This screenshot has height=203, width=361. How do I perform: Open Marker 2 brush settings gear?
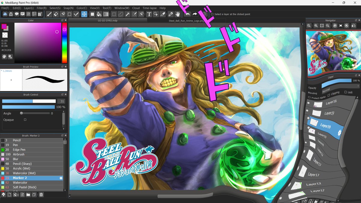click(61, 178)
